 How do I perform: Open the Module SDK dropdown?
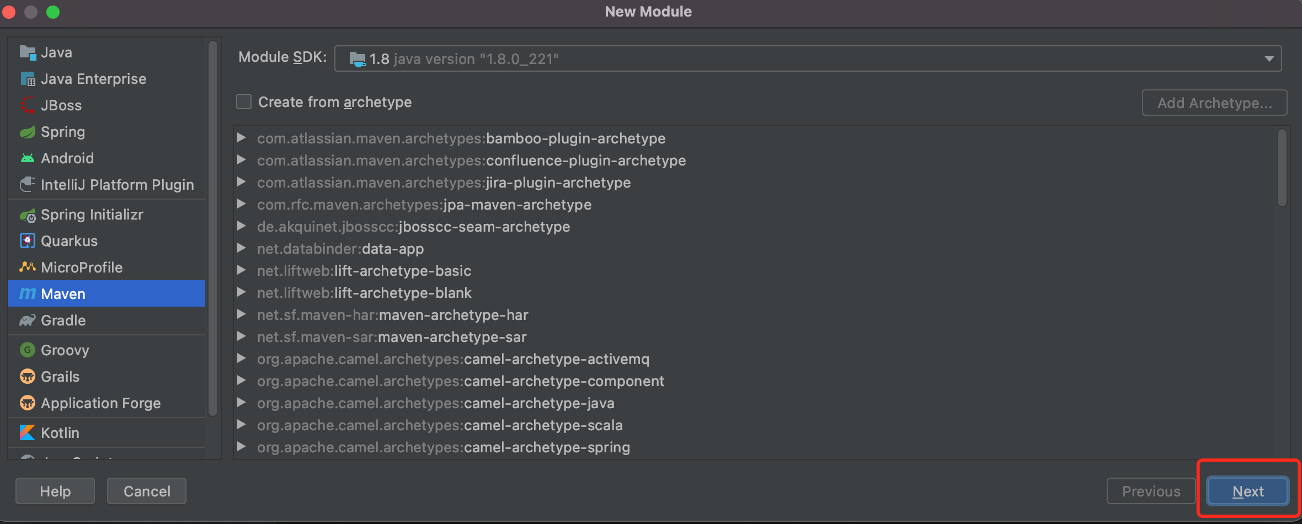coord(1269,59)
